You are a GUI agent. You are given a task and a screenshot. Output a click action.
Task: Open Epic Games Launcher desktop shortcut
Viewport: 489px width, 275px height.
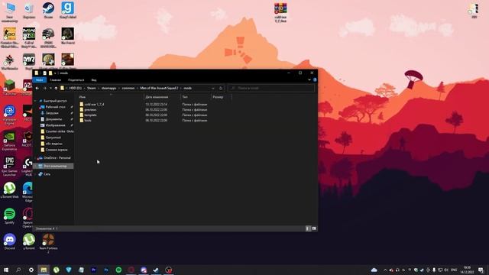pyautogui.click(x=10, y=167)
